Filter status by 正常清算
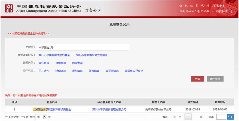The width and height of the screenshot is (239, 121). pyautogui.click(x=94, y=71)
